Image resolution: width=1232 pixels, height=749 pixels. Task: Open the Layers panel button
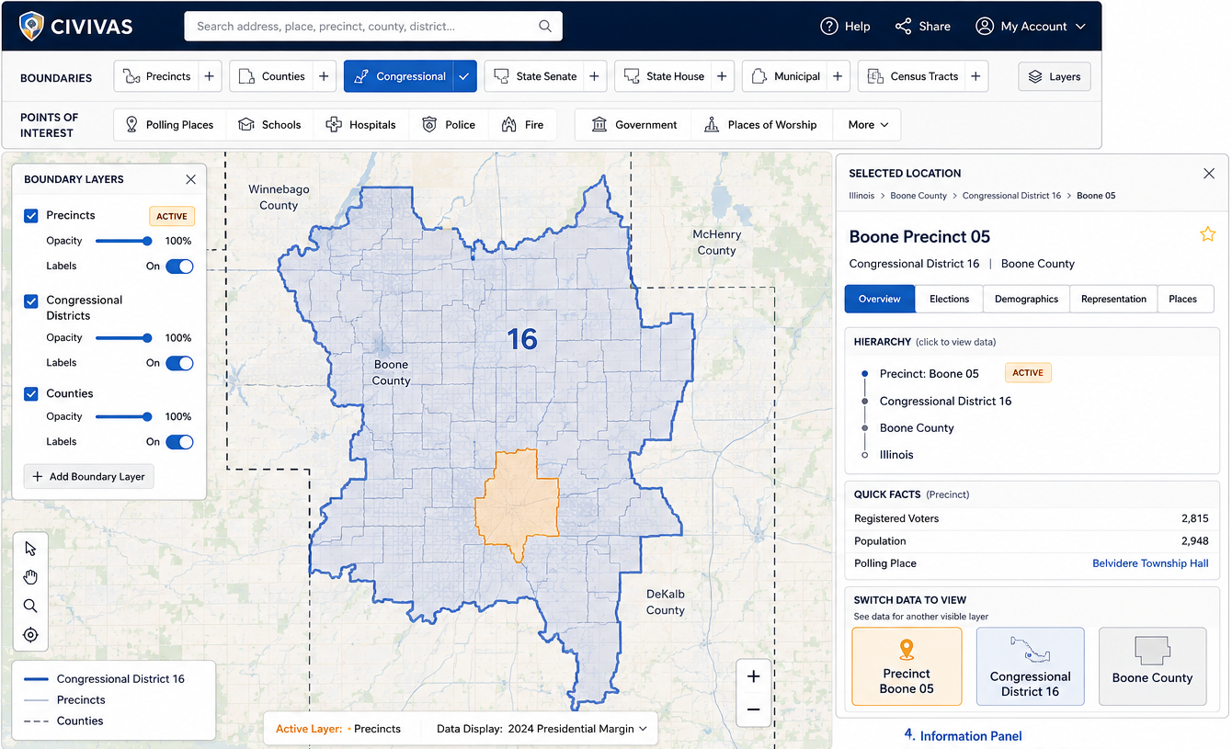[x=1055, y=77]
